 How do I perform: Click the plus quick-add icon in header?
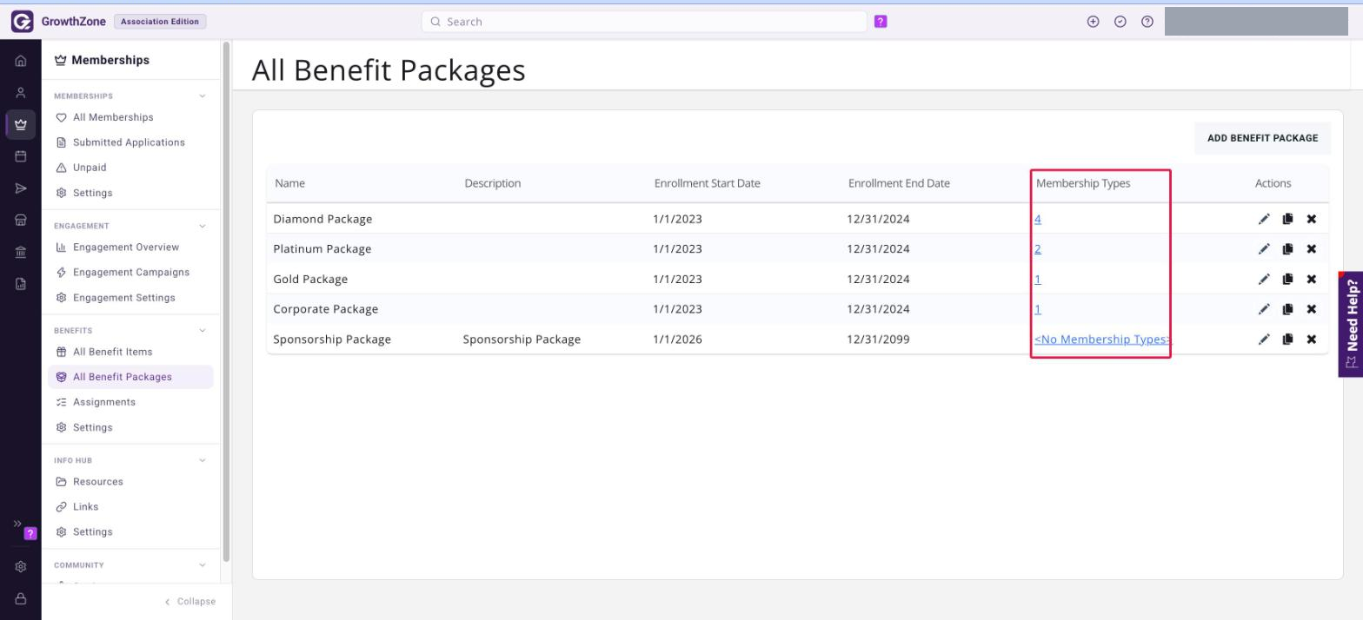click(1094, 22)
